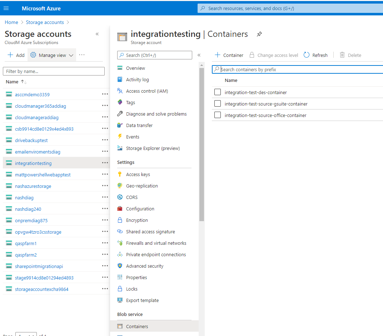Open integration-test-source-gsuite-container row

click(297, 104)
